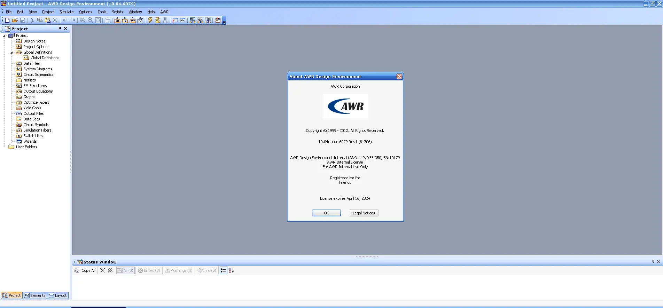
Task: Select Switch Lists in the project tree
Action: tap(33, 136)
